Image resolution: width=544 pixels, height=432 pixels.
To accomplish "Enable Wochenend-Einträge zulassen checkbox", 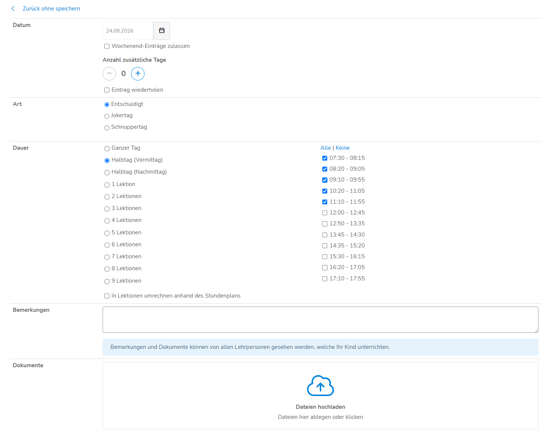I will click(107, 46).
